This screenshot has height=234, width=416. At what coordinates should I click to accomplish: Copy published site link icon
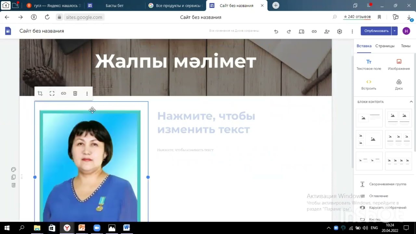coord(314,31)
